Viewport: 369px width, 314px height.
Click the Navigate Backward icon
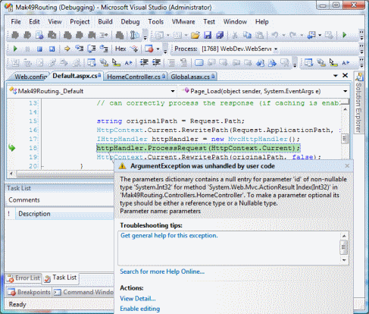tap(311, 35)
